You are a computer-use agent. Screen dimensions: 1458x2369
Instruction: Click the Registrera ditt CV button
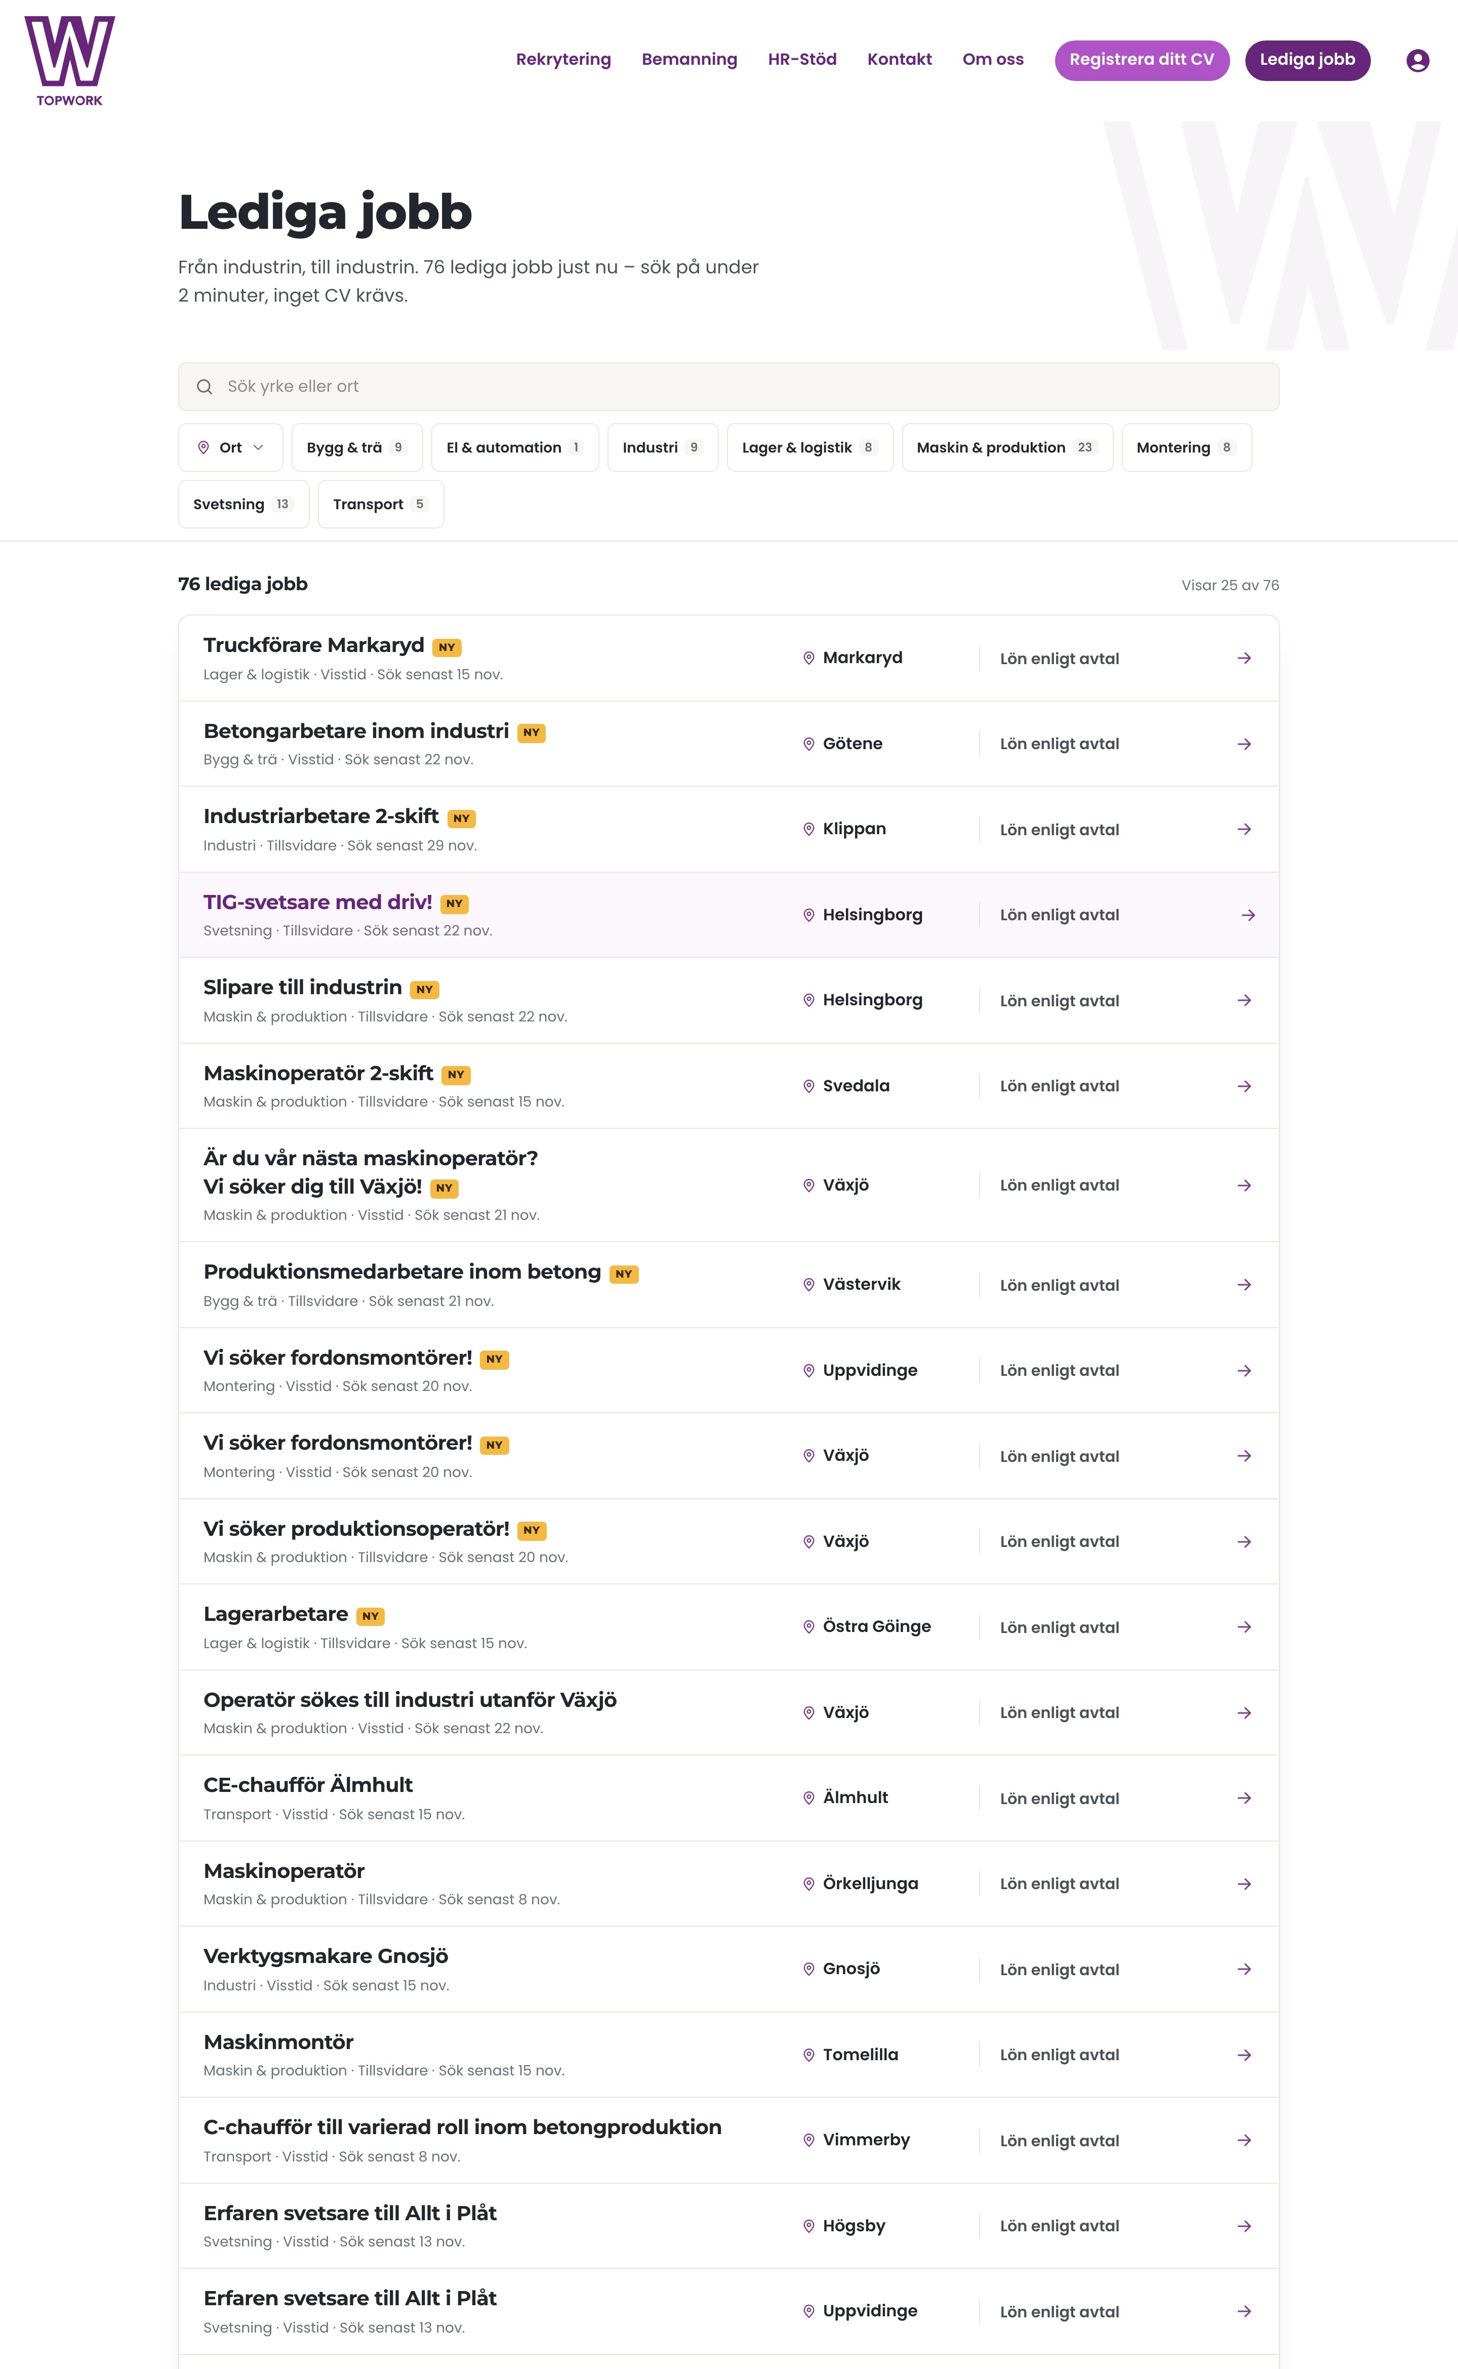pos(1142,60)
